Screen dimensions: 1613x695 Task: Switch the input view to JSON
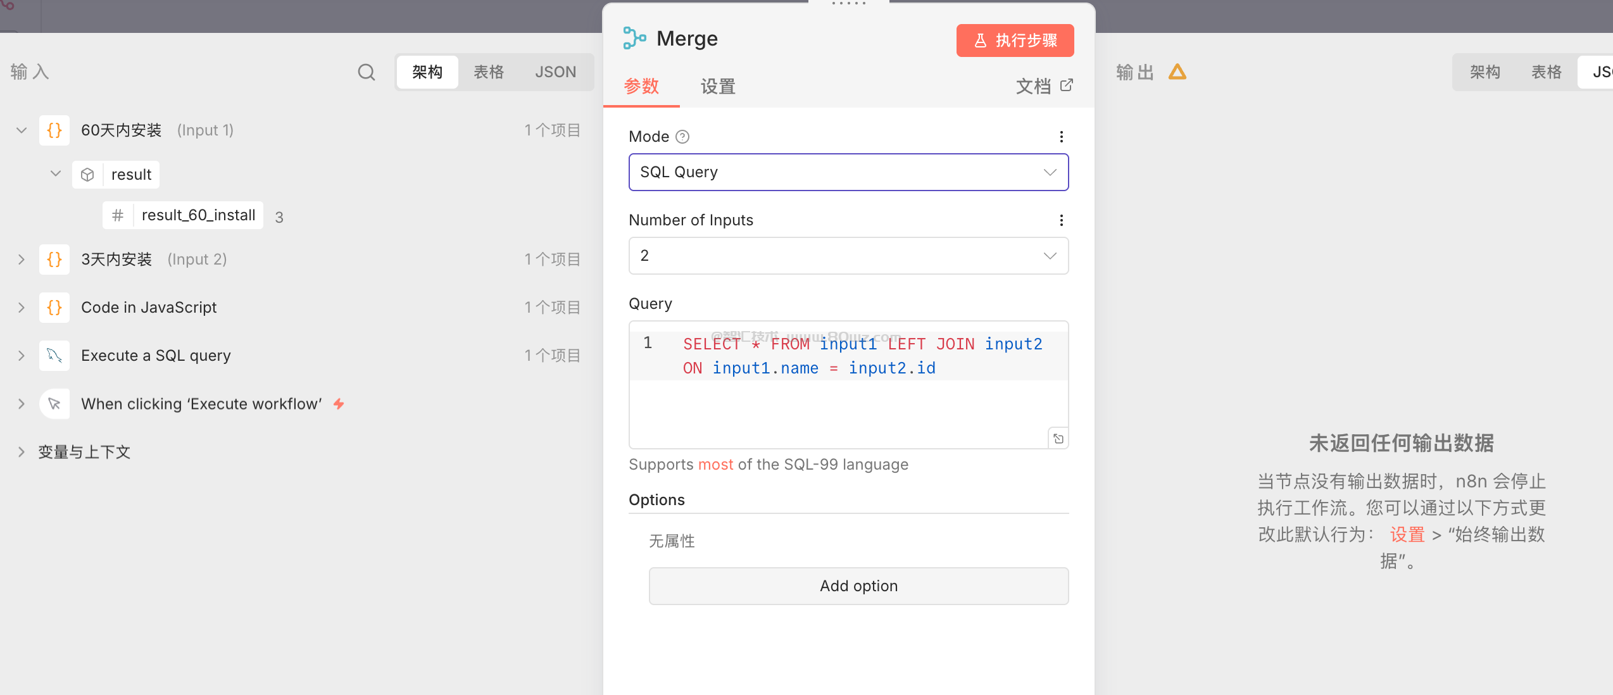point(555,72)
